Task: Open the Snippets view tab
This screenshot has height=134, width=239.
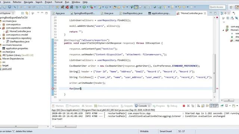Action: 127,106
